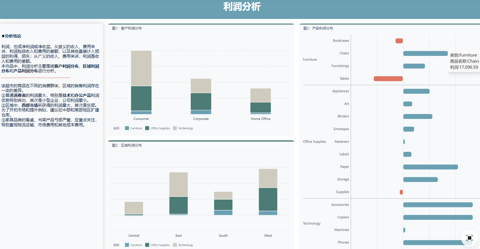Select the Consumer Furniture bar segment
The width and height of the screenshot is (480, 249).
pyautogui.click(x=141, y=113)
